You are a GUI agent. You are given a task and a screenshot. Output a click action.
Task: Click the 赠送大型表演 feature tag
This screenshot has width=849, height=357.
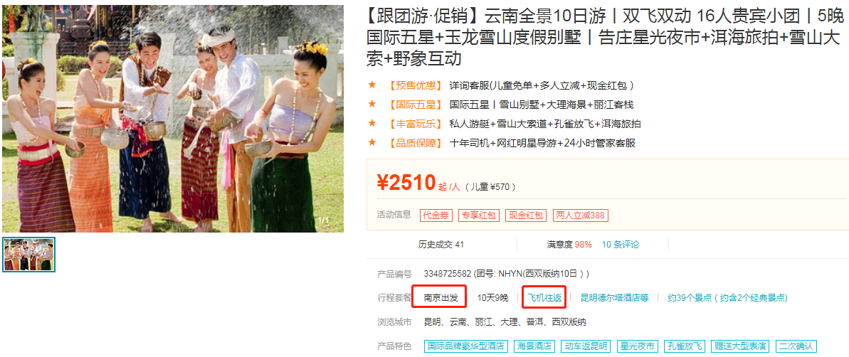[x=740, y=346]
